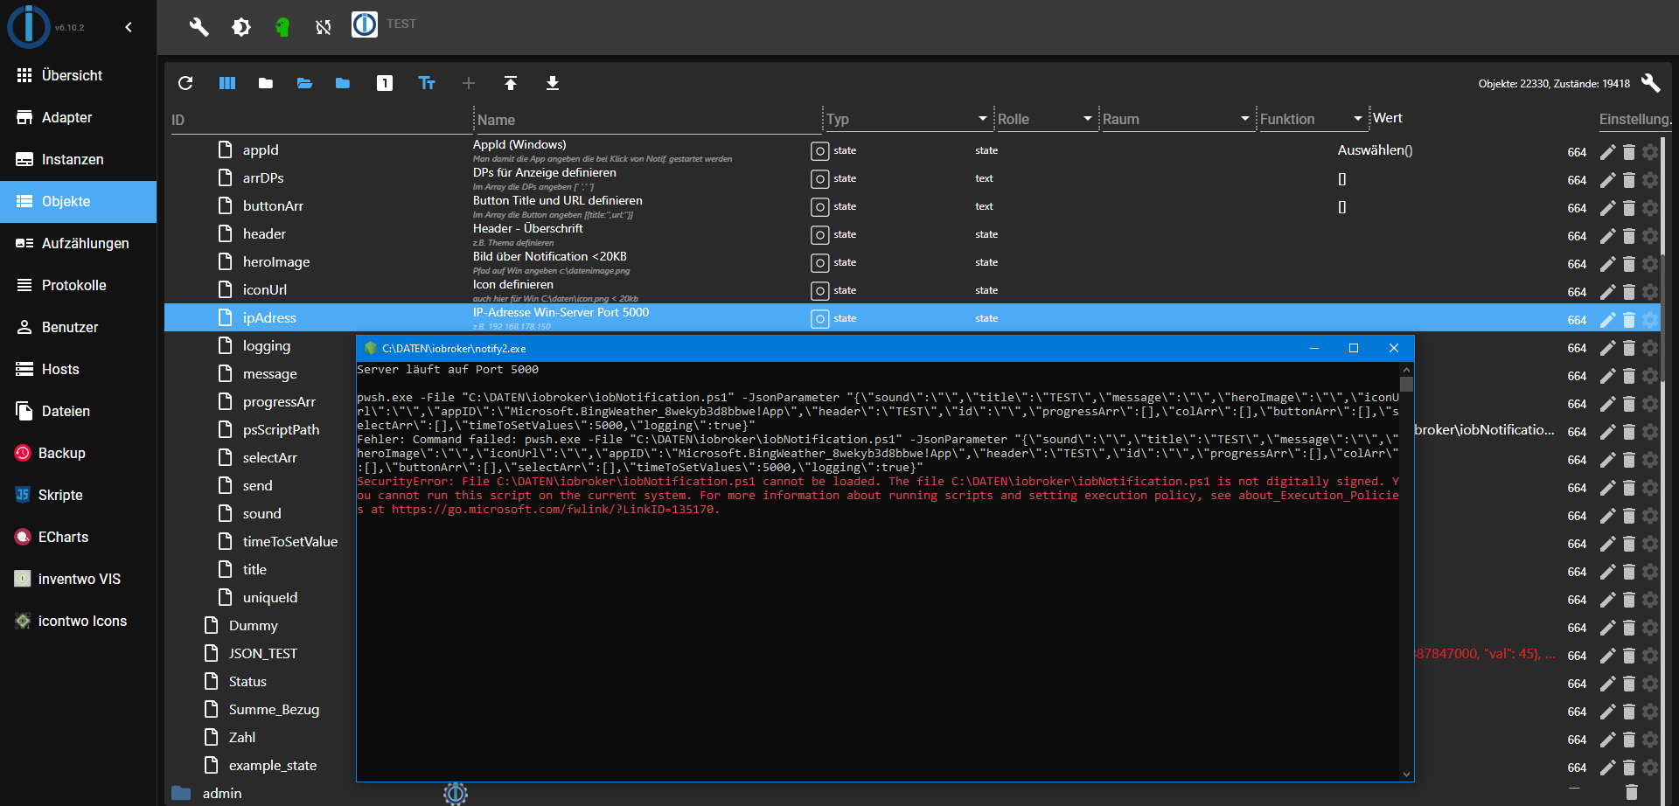Open Protokolle in the sidebar
The height and width of the screenshot is (806, 1679).
78,285
